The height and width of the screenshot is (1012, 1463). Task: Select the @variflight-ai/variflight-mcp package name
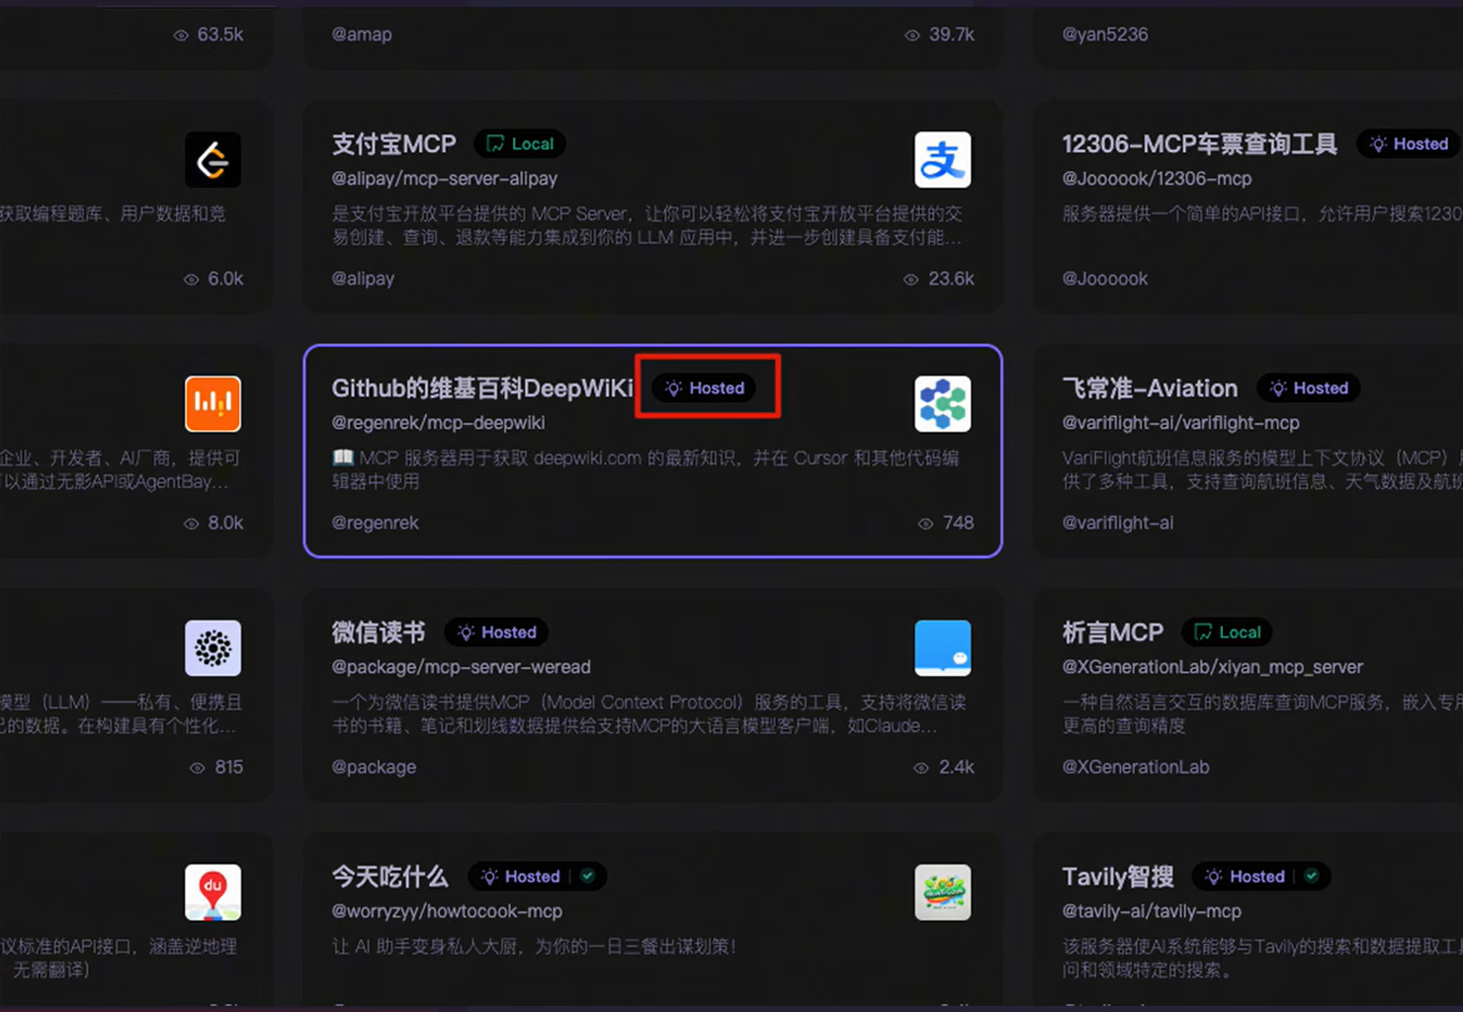(x=1180, y=423)
